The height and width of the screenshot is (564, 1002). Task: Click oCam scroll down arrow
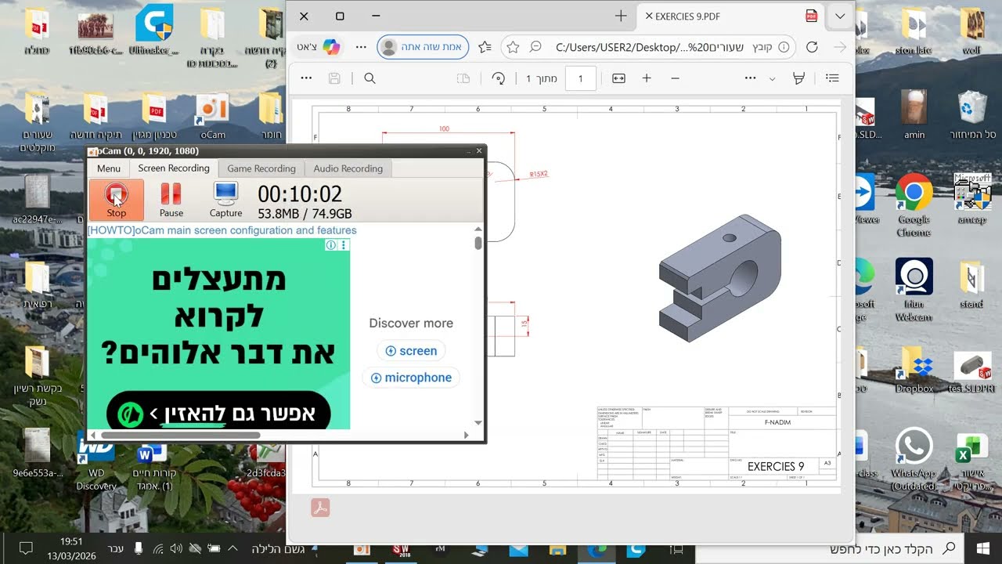tap(478, 423)
